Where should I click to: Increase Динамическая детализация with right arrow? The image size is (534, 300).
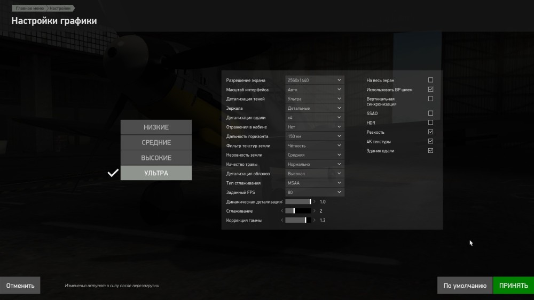tap(315, 201)
